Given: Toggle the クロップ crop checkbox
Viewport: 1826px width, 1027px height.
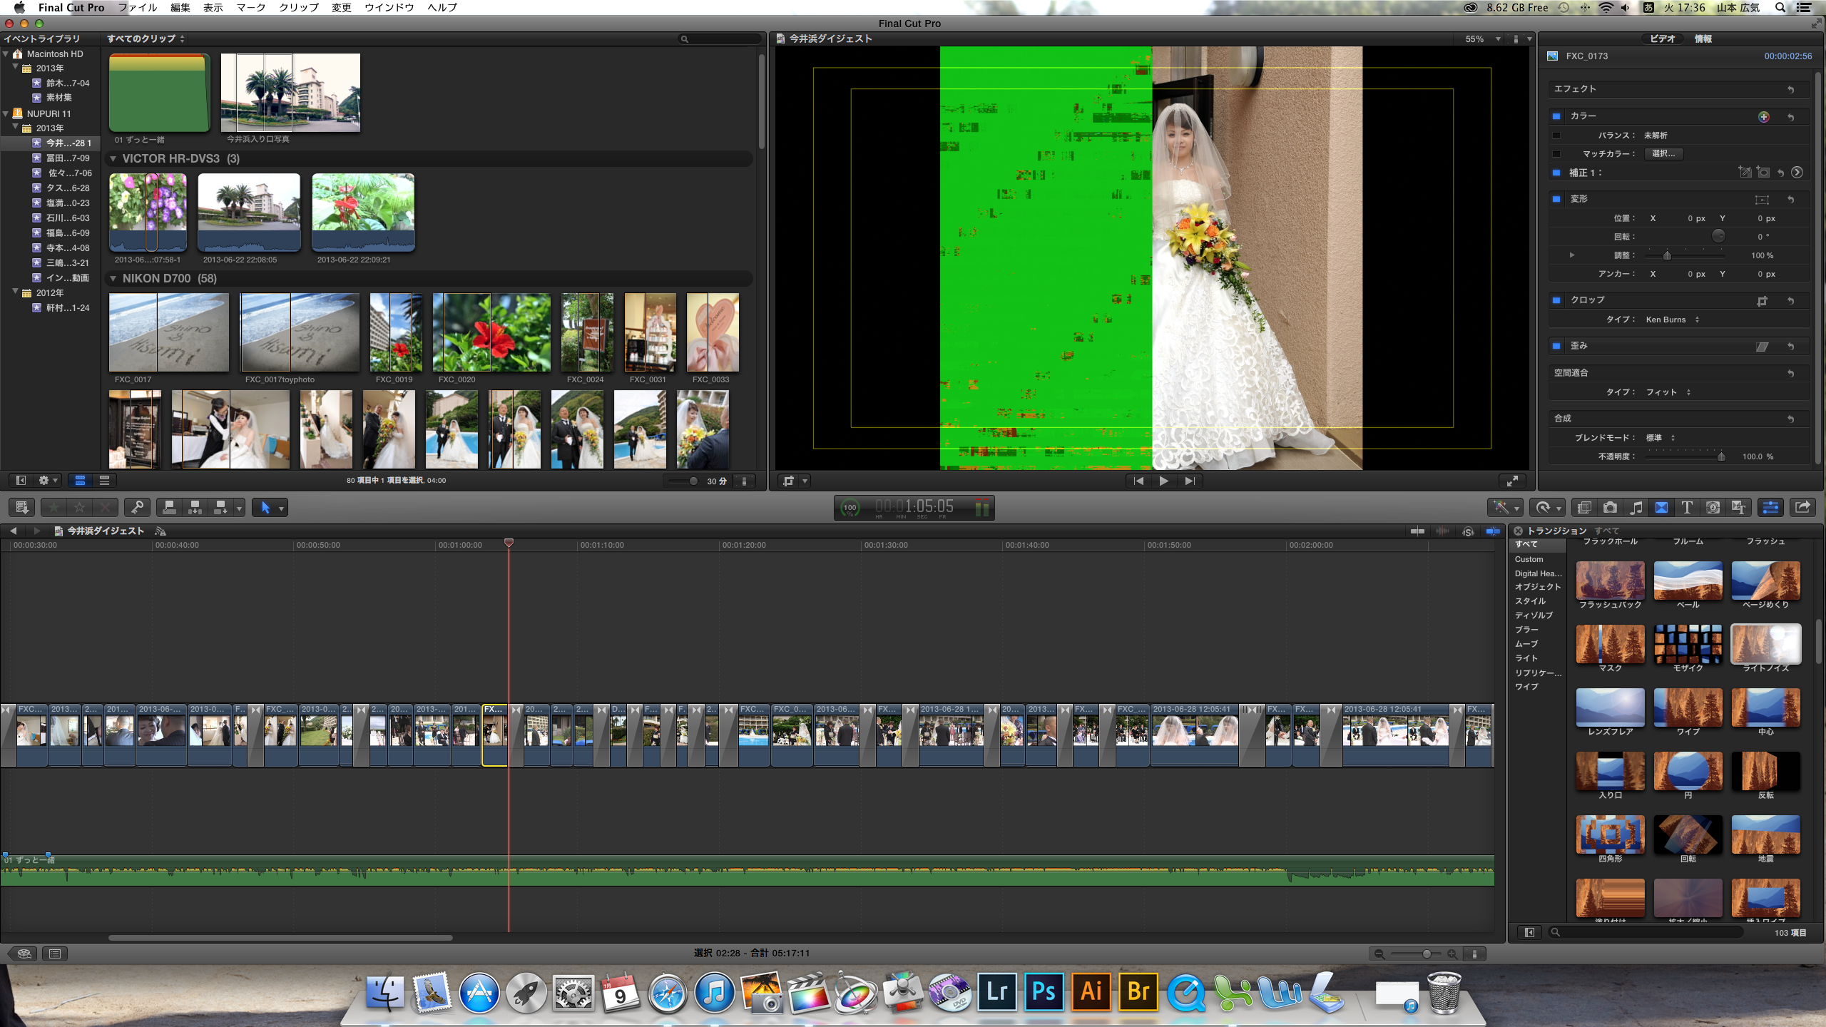Looking at the screenshot, I should click(x=1556, y=300).
